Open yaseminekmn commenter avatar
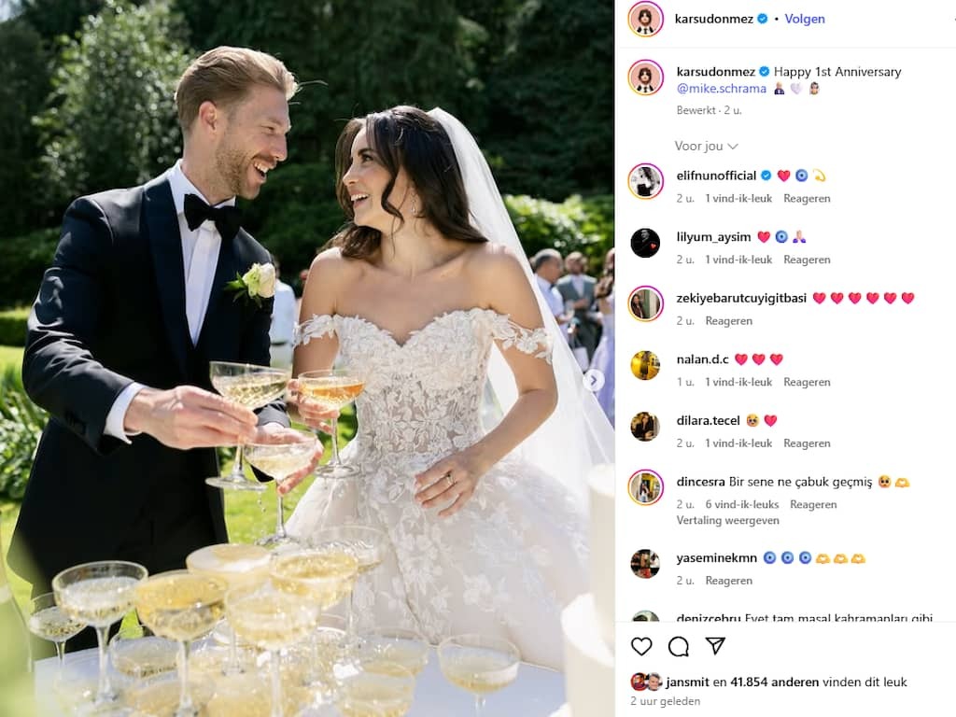Screen dimensions: 956x717 pos(646,563)
